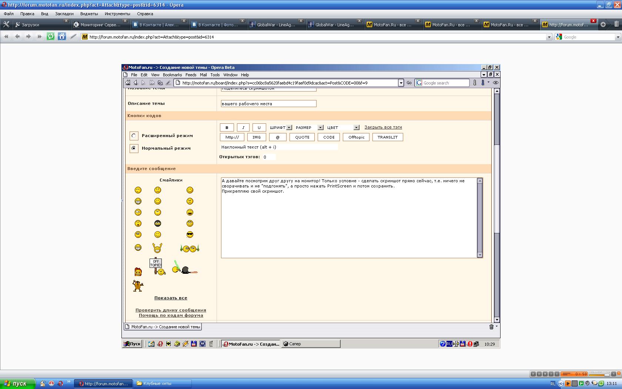The image size is (622, 389).
Task: Click the TRANSLIT button in image
Action: [x=387, y=137]
